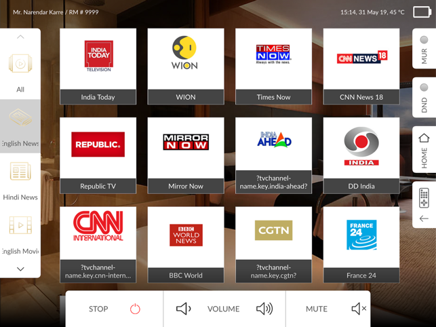The image size is (436, 327).
Task: Click the tvchannel-name.key.cnn-intern caption
Action: (98, 271)
